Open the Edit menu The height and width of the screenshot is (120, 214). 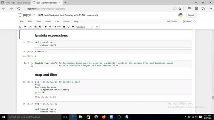tap(30, 21)
